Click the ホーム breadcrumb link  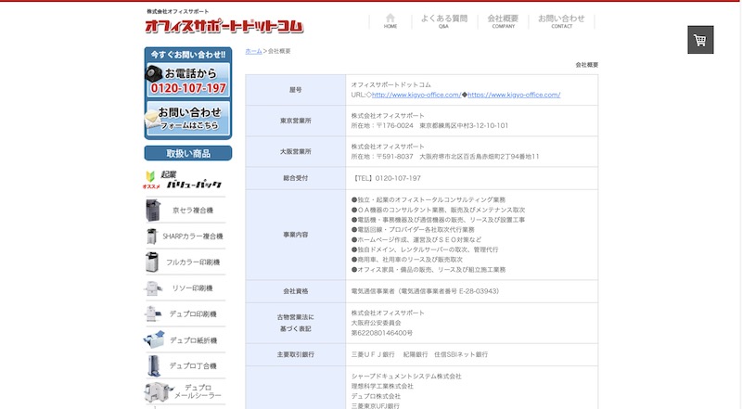tap(253, 51)
